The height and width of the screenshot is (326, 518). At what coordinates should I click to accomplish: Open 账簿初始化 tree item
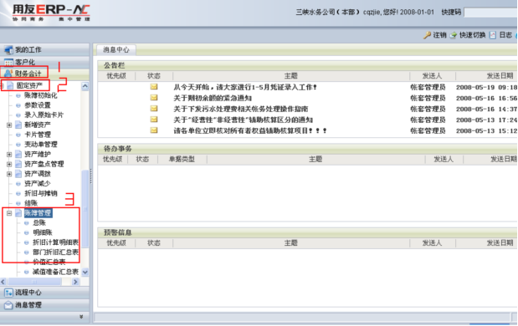point(41,95)
